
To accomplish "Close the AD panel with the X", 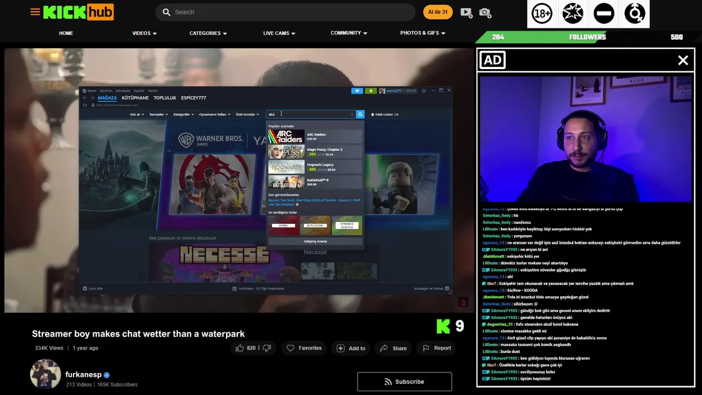I will pos(683,60).
